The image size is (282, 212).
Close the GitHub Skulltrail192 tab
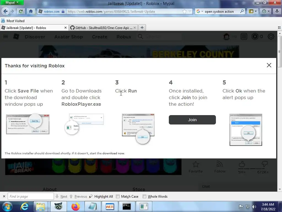(135, 28)
